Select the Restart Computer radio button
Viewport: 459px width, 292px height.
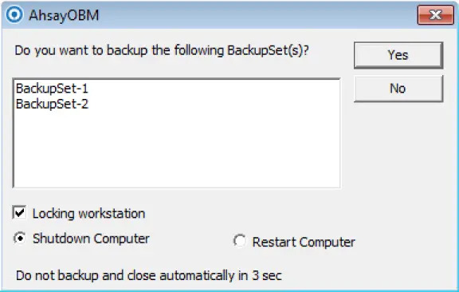click(239, 241)
